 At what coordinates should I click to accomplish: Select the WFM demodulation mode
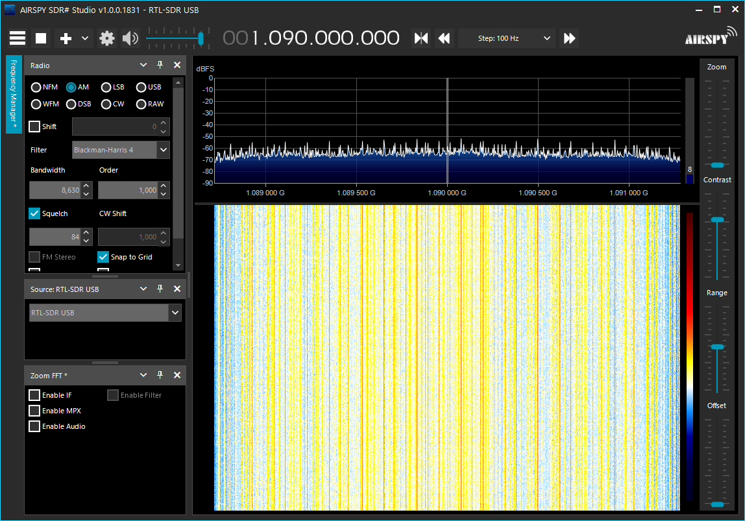point(45,104)
